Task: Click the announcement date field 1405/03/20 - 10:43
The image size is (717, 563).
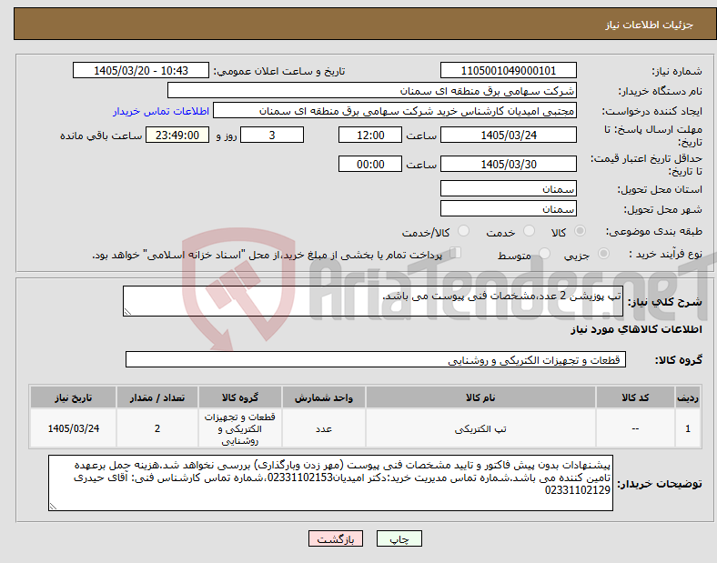Action: point(141,70)
